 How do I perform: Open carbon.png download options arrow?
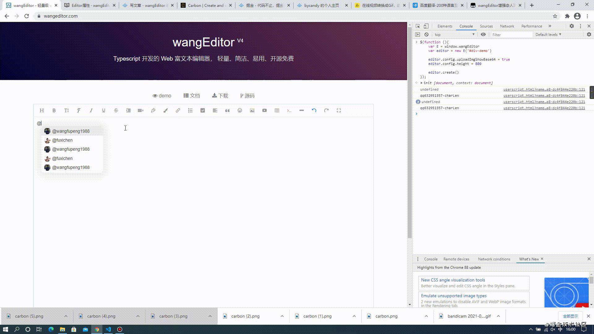[426, 316]
